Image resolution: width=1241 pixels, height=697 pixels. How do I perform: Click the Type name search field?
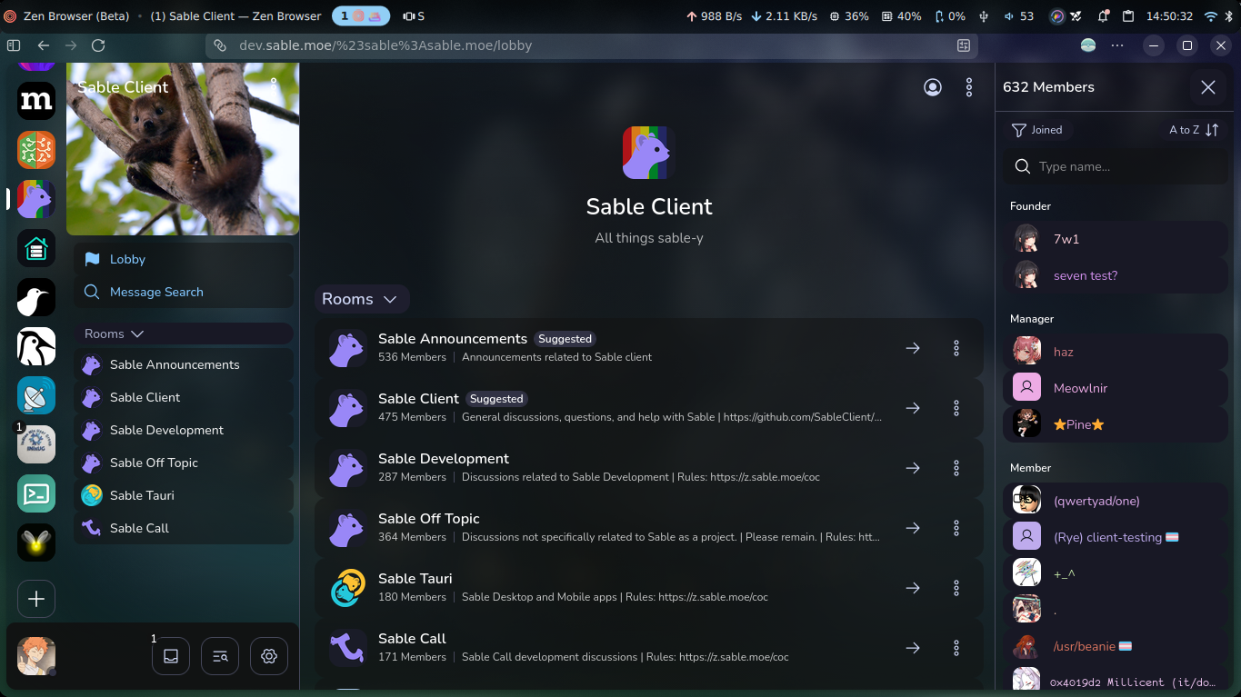[x=1116, y=166]
